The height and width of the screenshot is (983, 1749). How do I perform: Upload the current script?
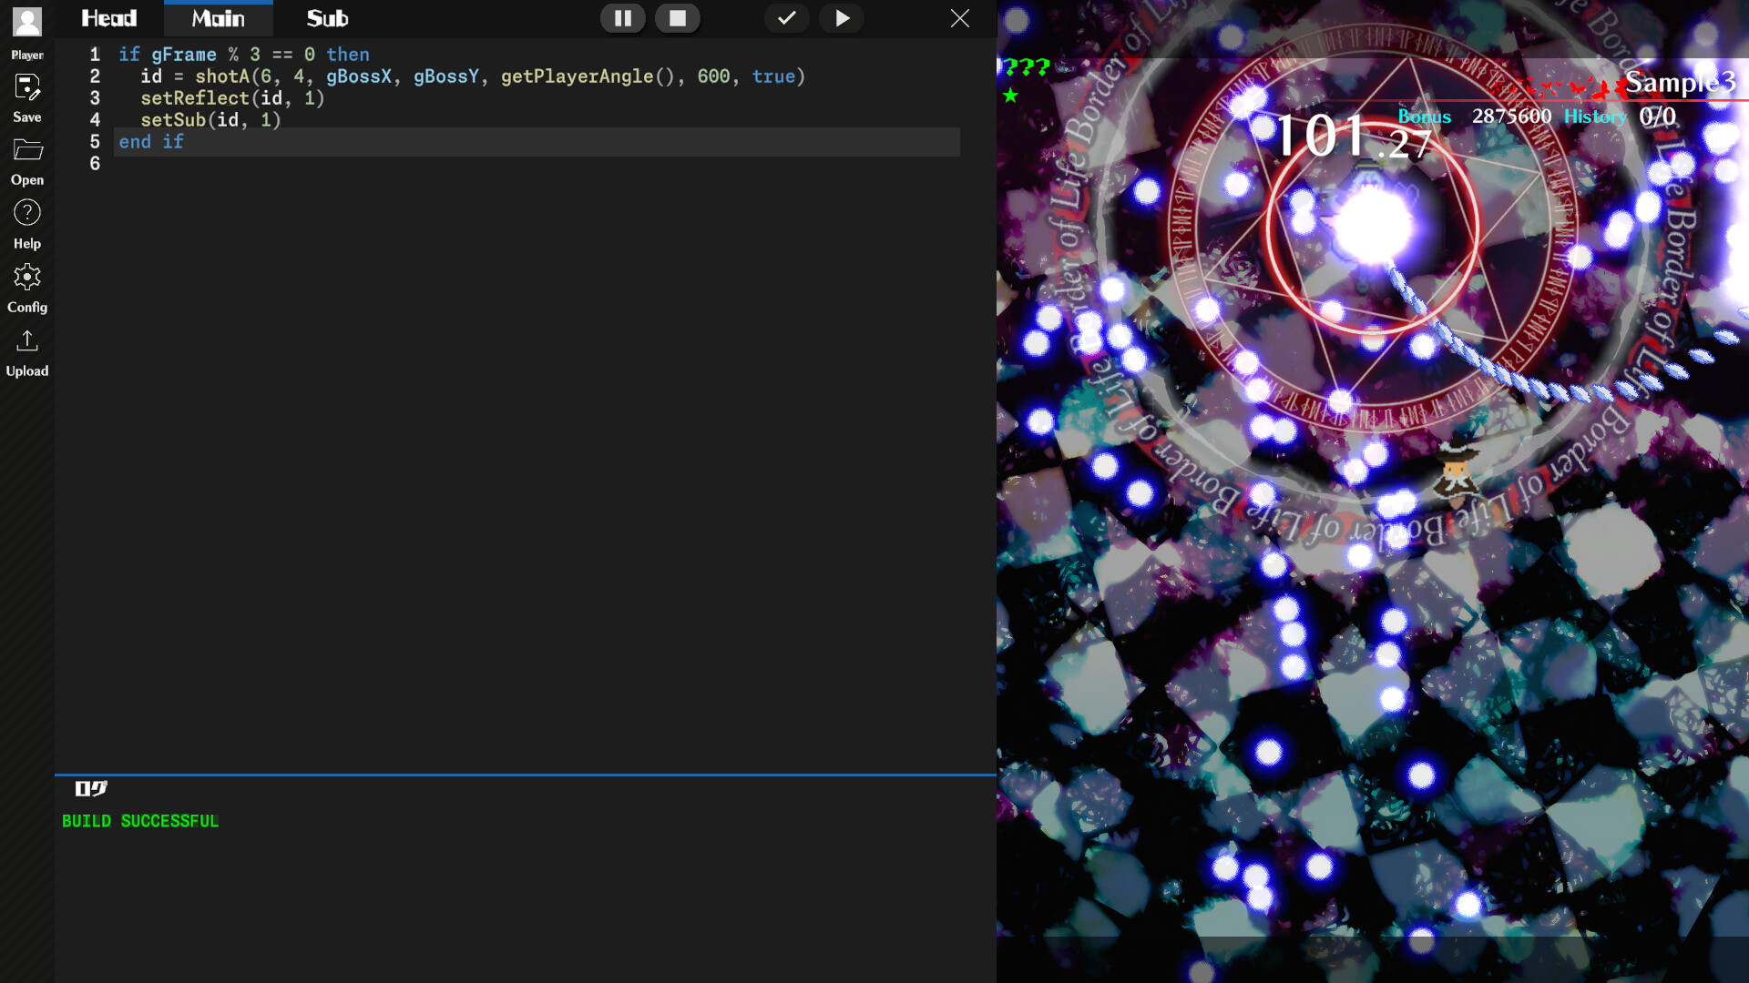[27, 346]
